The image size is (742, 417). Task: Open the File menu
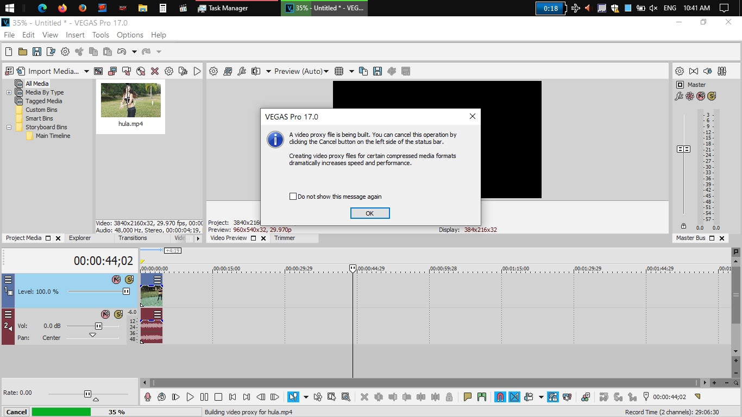(9, 35)
